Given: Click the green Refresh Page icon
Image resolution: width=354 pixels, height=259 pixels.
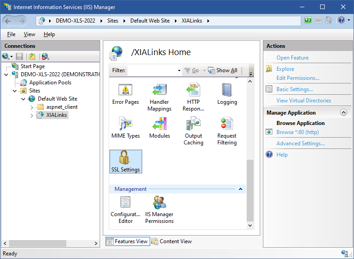Looking at the screenshot, I should click(308, 20).
